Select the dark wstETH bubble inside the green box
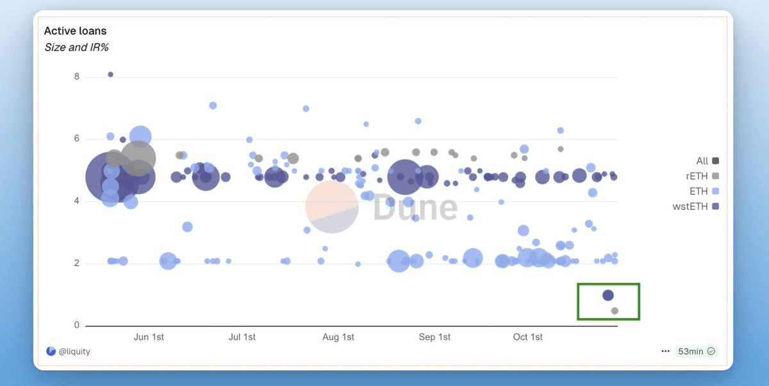This screenshot has width=769, height=386. [608, 295]
